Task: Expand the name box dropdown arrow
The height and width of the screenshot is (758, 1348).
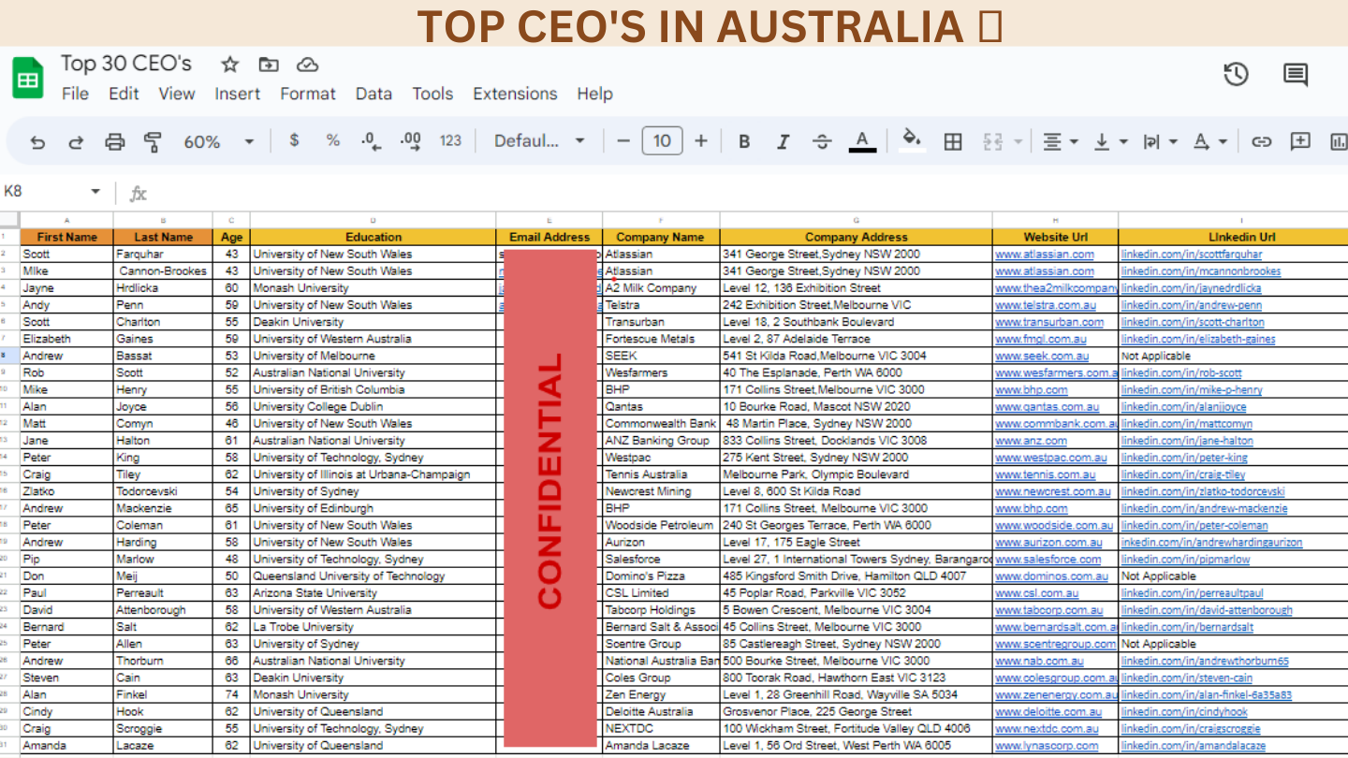Action: coord(95,192)
